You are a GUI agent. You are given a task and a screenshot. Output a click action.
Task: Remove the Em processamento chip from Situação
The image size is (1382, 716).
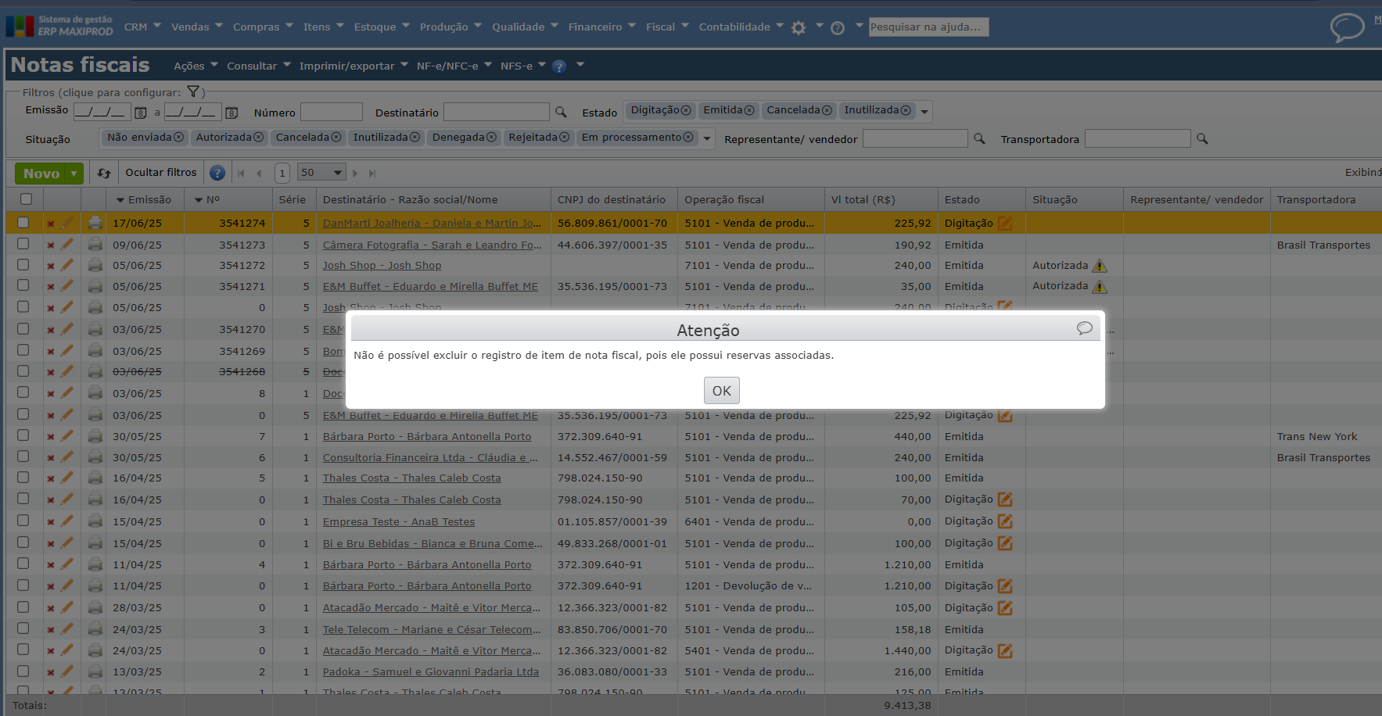pyautogui.click(x=688, y=138)
